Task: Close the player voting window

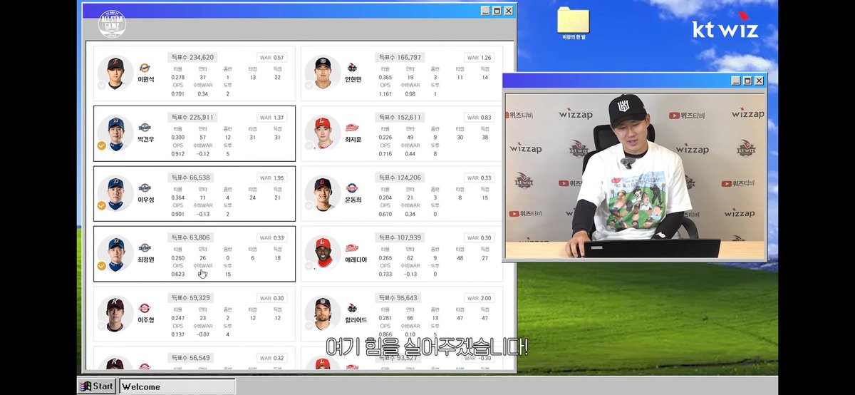Action: tap(508, 11)
